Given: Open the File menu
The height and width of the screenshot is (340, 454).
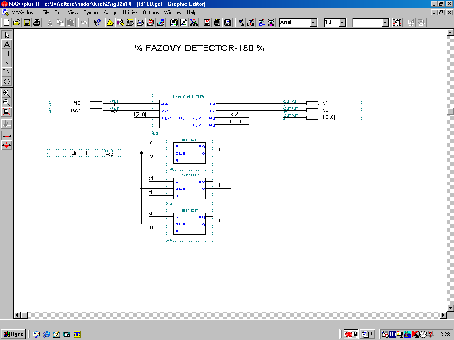Looking at the screenshot, I should (46, 12).
